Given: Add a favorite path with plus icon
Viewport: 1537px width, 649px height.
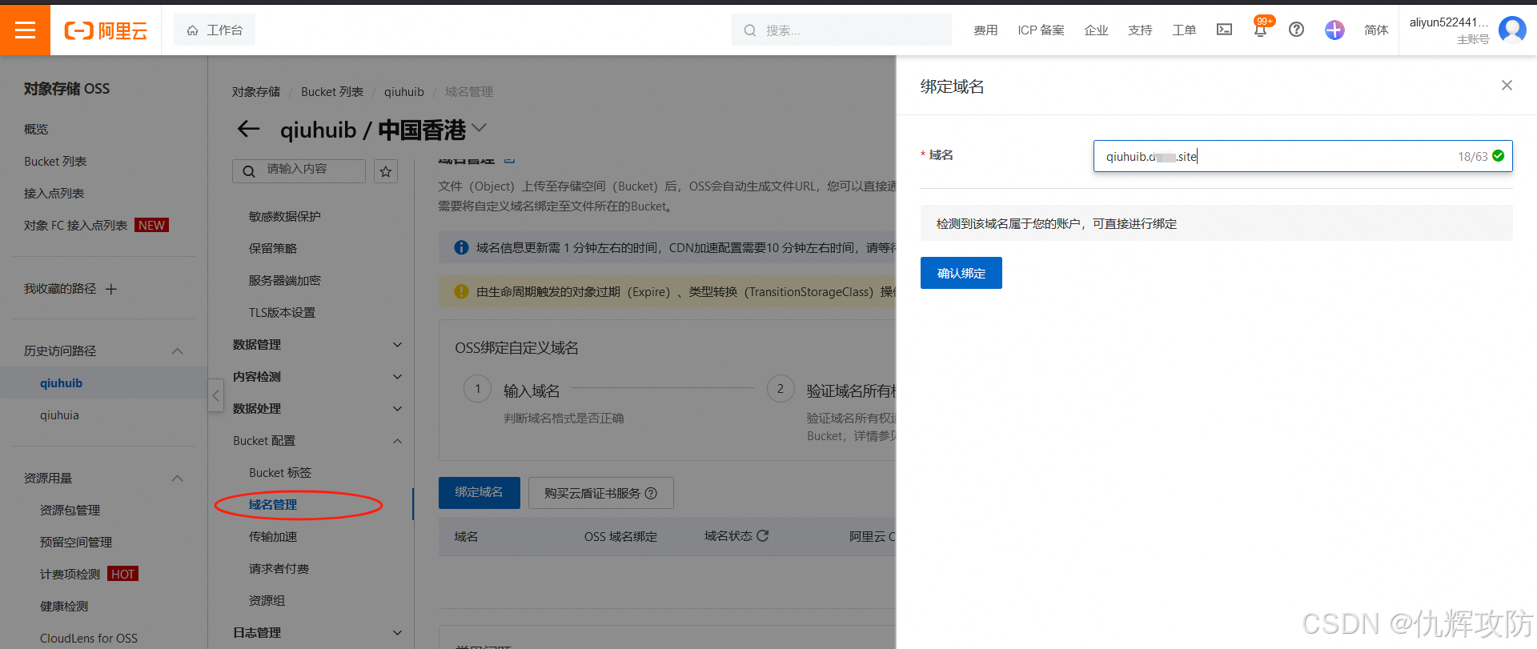Looking at the screenshot, I should pyautogui.click(x=111, y=289).
